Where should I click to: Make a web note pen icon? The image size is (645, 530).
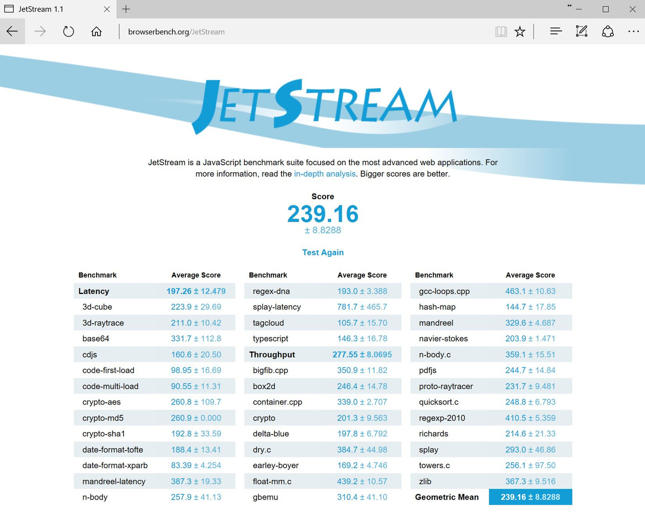[x=581, y=31]
